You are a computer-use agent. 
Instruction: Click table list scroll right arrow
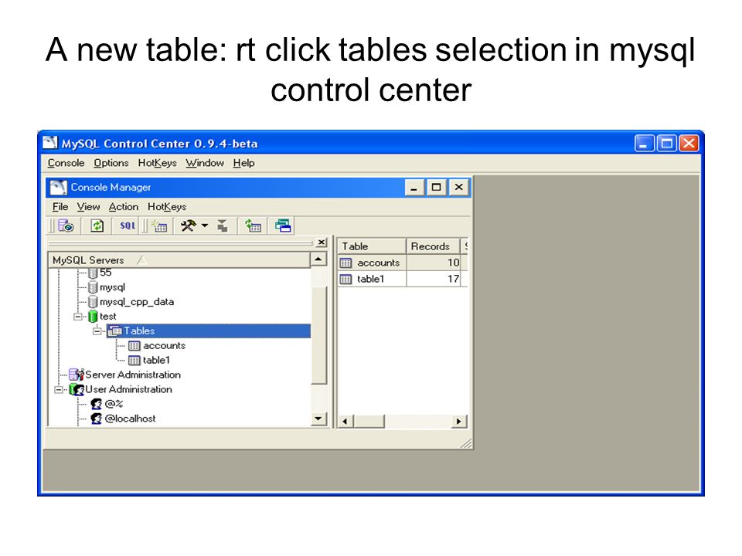tap(458, 422)
